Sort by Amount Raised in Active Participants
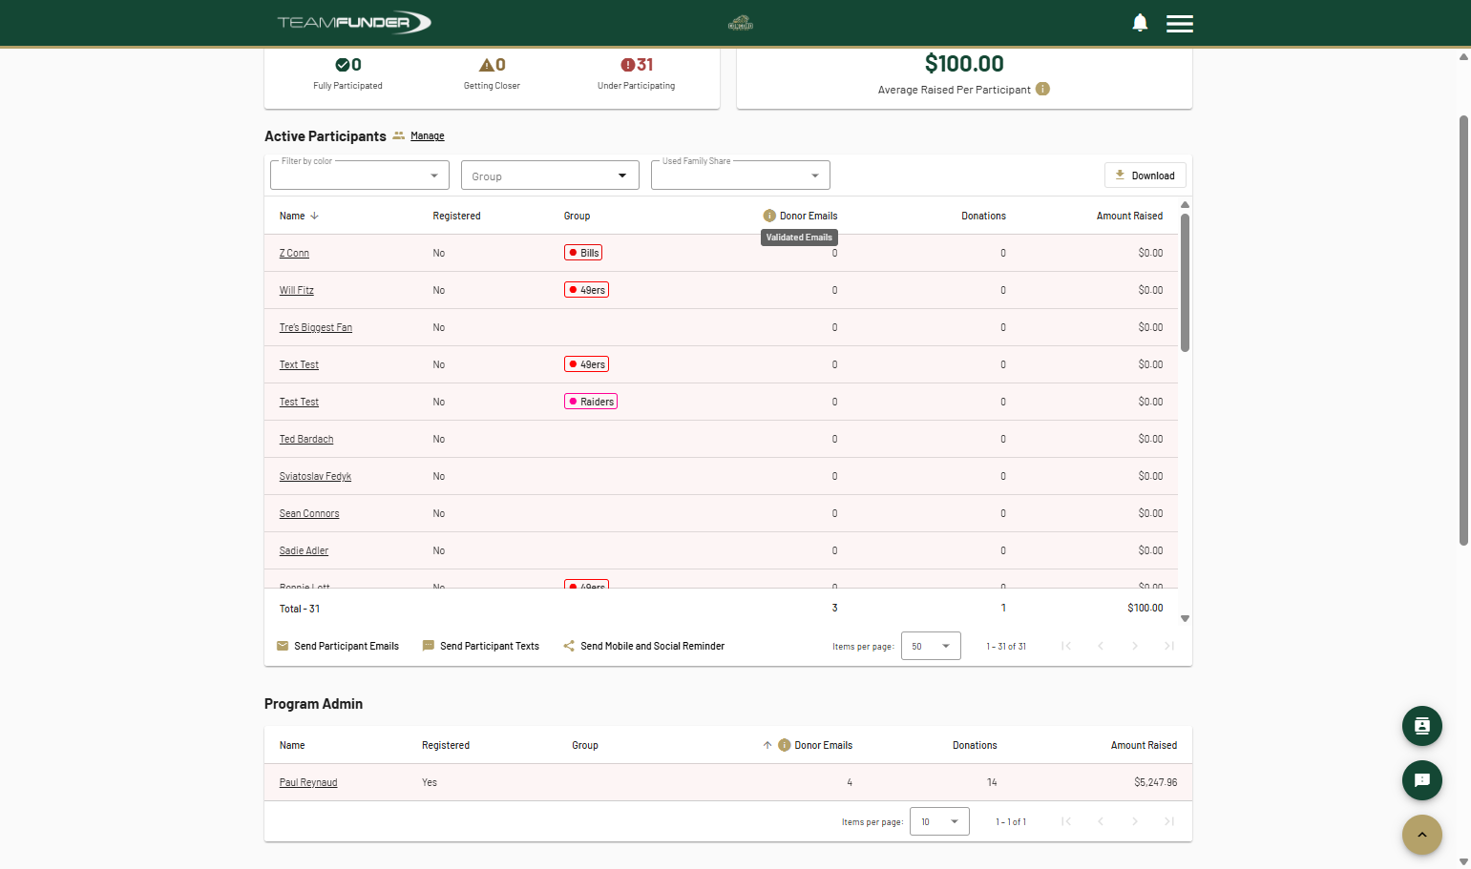Screen dimensions: 1471x869 (x=1129, y=216)
